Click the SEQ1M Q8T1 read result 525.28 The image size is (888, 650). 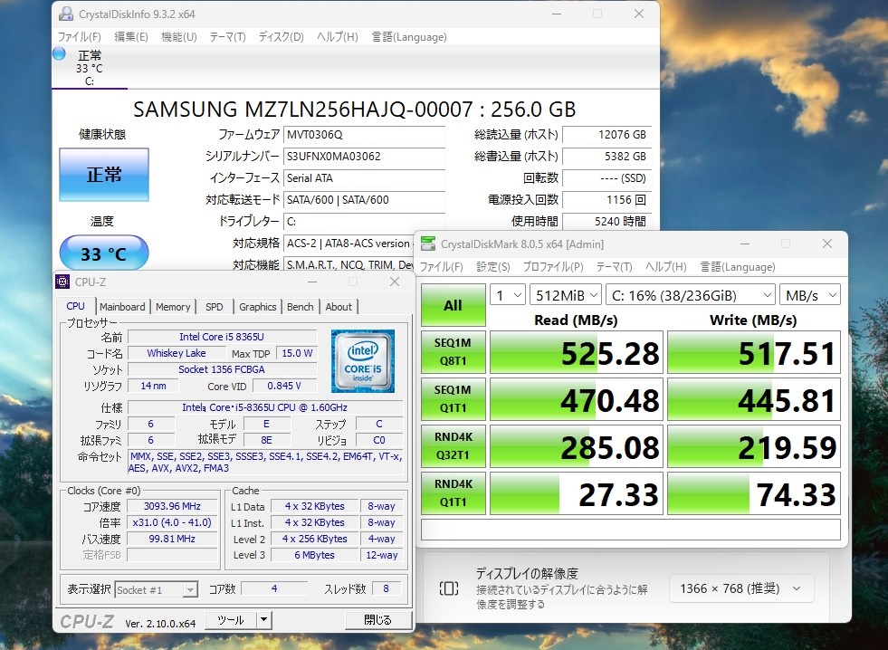click(x=577, y=352)
